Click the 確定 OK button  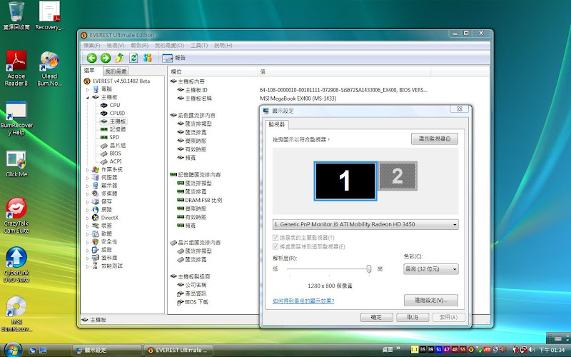point(377,317)
